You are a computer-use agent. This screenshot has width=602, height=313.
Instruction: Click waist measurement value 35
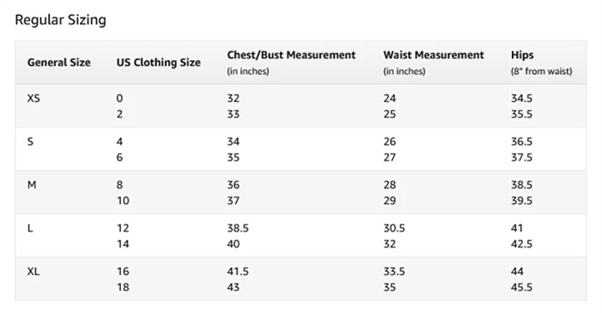pyautogui.click(x=389, y=288)
